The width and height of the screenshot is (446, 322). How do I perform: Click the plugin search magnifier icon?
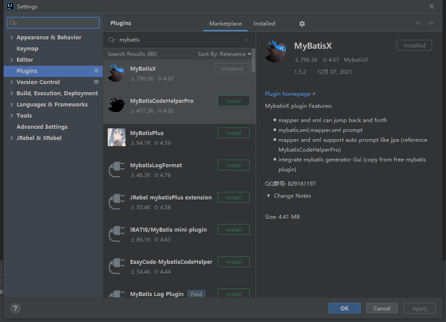click(112, 40)
